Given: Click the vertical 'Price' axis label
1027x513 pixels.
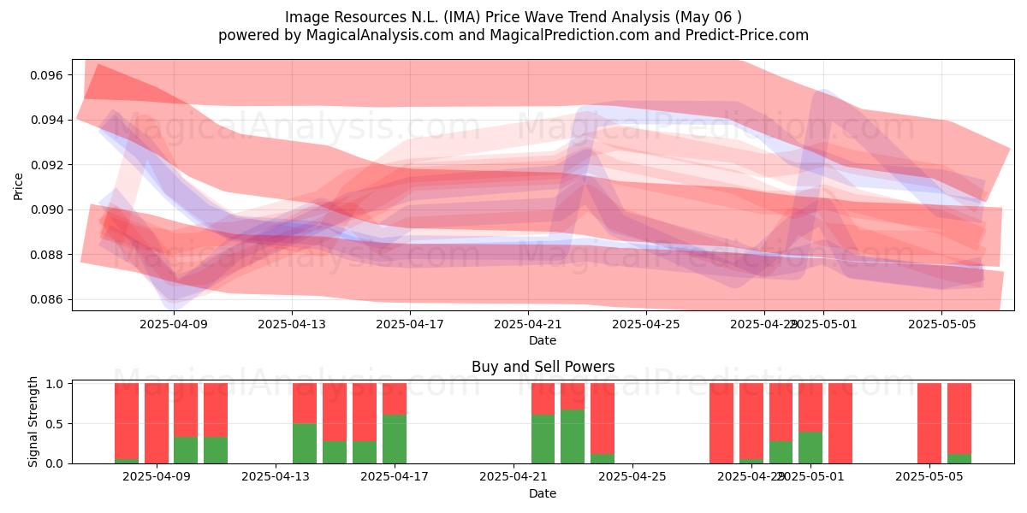Looking at the screenshot, I should [18, 185].
